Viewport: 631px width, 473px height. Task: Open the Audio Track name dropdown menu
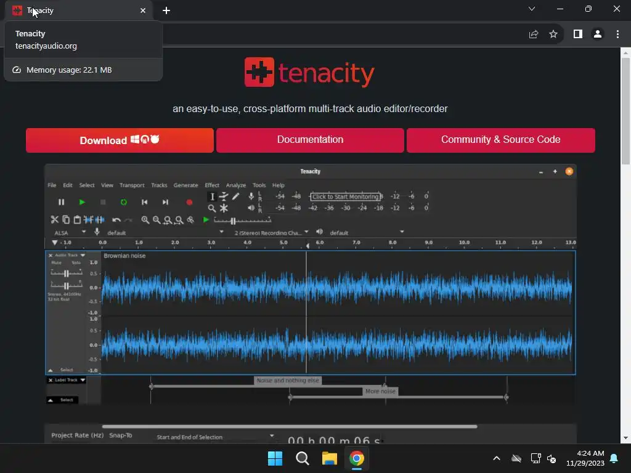point(69,255)
